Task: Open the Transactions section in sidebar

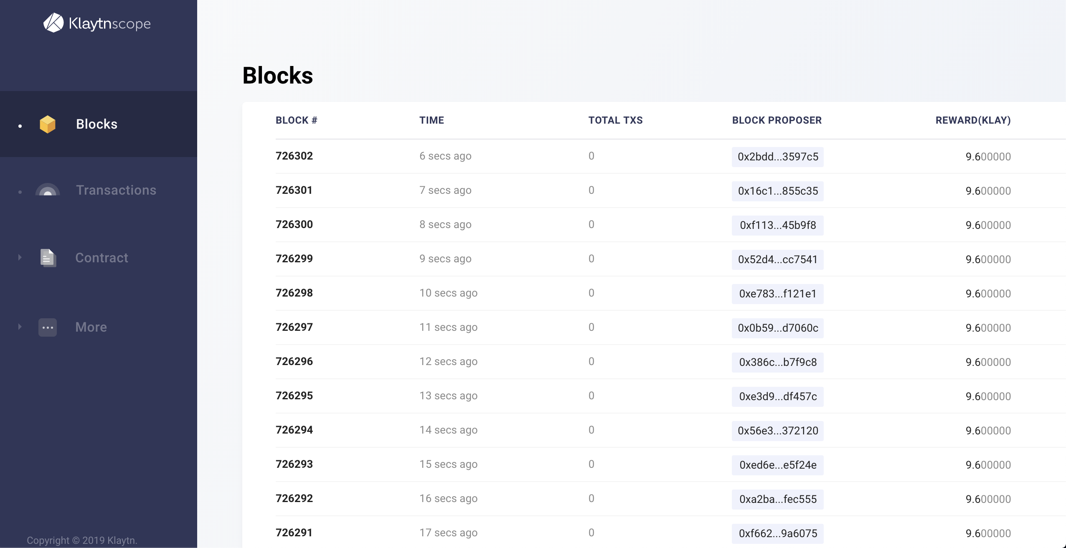Action: click(116, 190)
